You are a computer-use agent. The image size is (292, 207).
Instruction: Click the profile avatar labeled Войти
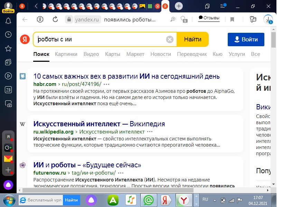click(8, 8)
